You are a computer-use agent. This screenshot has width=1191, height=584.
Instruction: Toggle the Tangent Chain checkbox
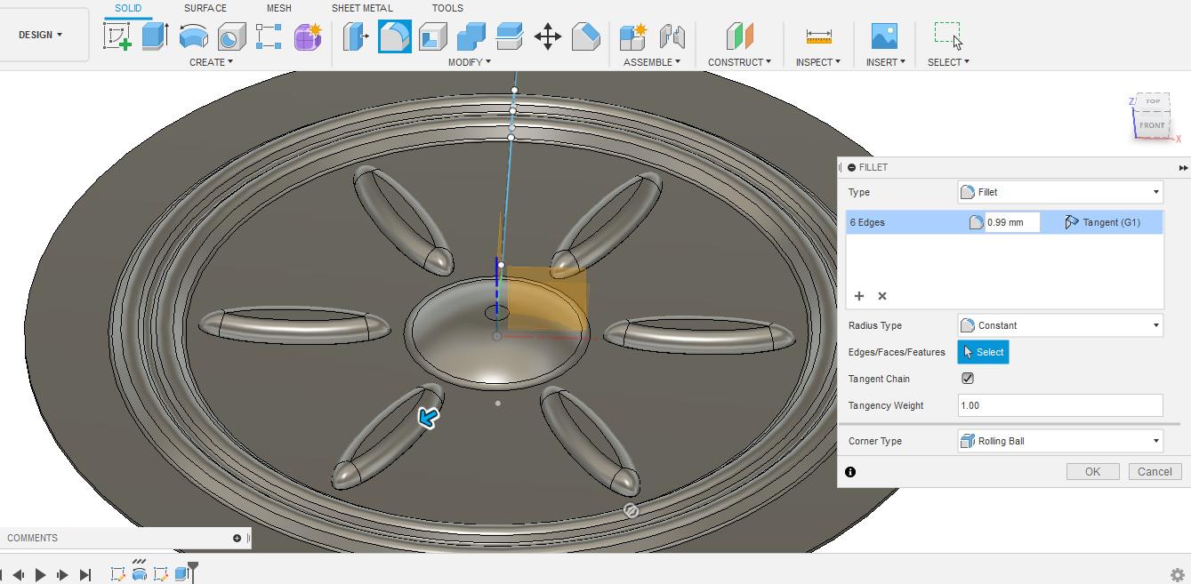click(x=968, y=379)
